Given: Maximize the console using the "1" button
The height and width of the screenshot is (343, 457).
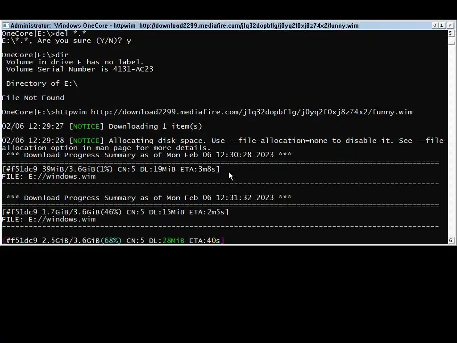Looking at the screenshot, I should [442, 25].
